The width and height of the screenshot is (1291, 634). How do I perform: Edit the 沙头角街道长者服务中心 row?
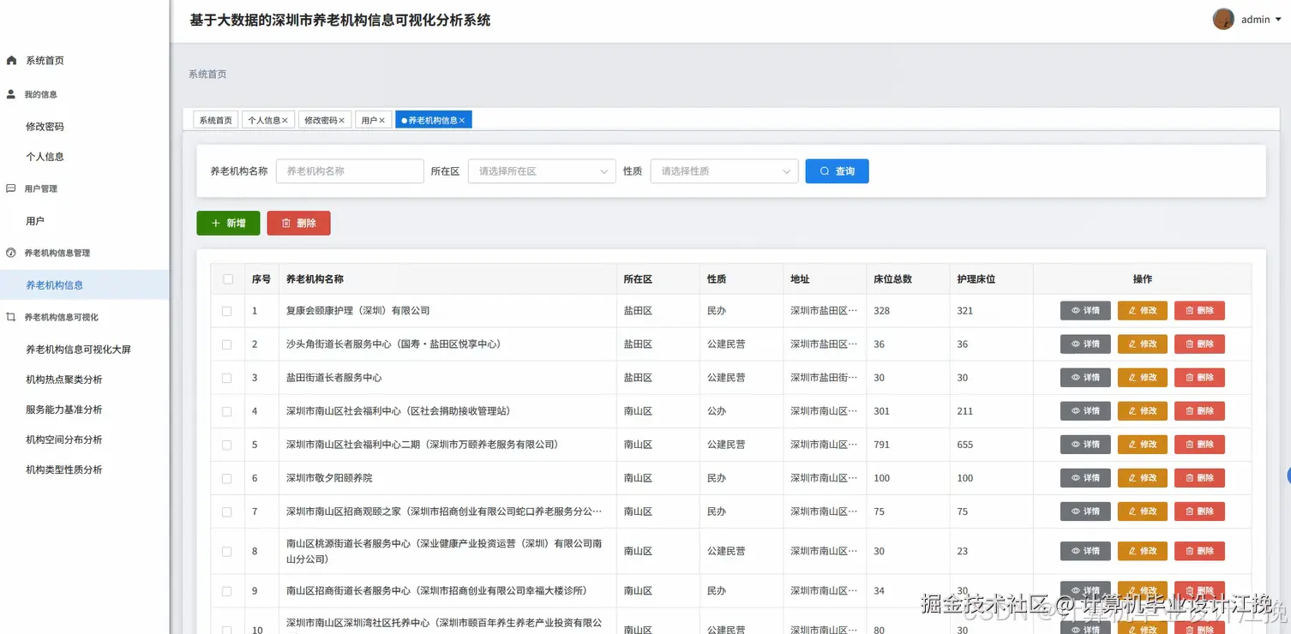tap(1143, 344)
